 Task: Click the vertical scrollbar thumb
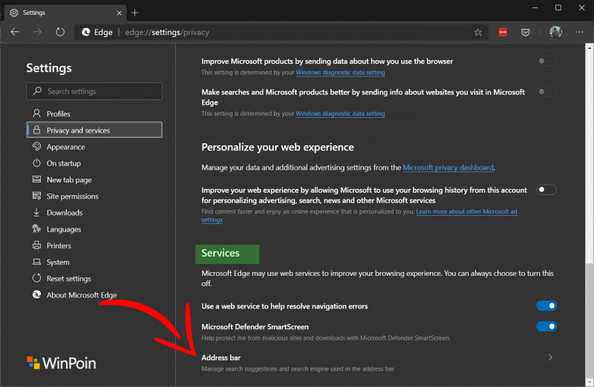coord(589,320)
